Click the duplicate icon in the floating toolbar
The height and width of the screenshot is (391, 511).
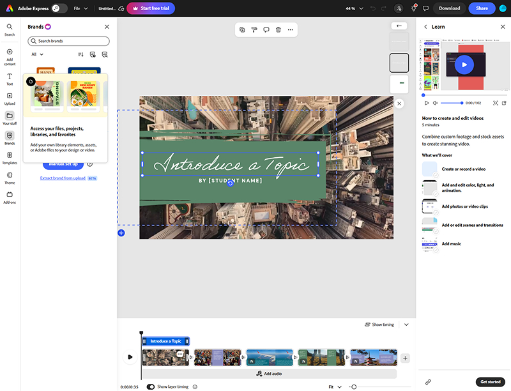pyautogui.click(x=242, y=29)
